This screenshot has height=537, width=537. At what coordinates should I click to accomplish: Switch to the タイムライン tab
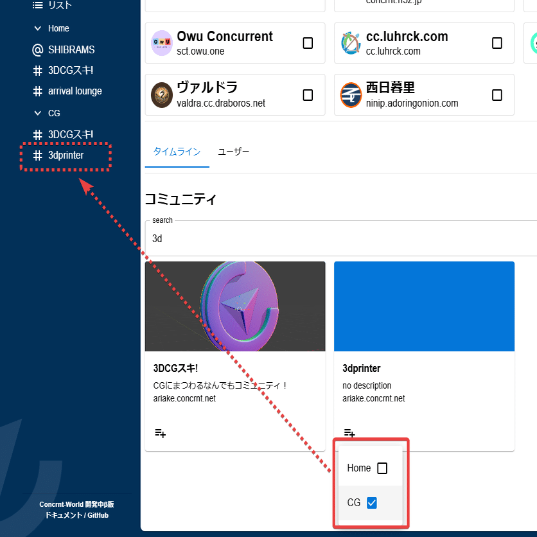[x=177, y=152]
